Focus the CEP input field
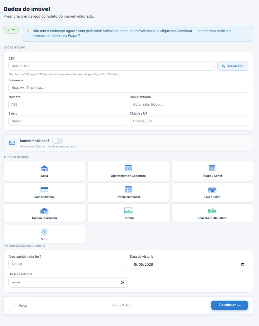The height and width of the screenshot is (326, 259). (112, 66)
